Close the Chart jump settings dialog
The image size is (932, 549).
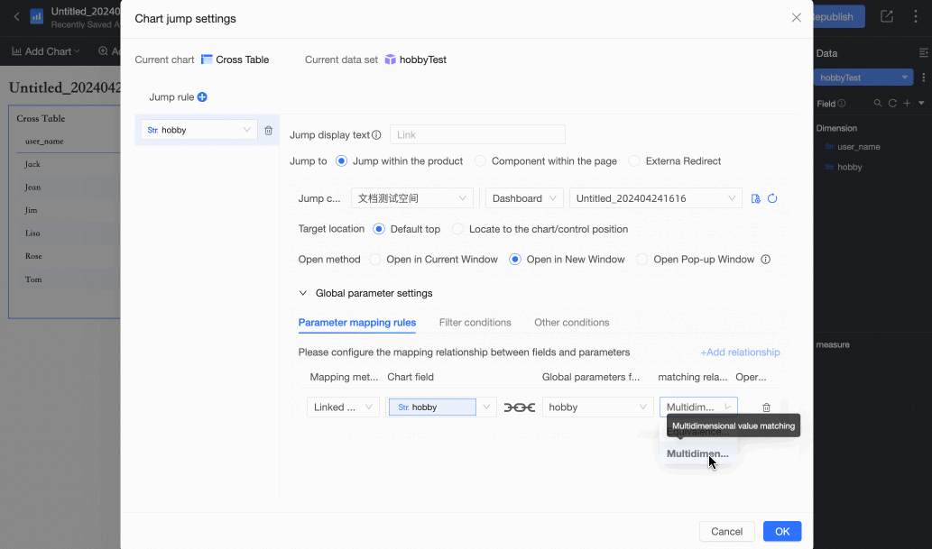[796, 17]
